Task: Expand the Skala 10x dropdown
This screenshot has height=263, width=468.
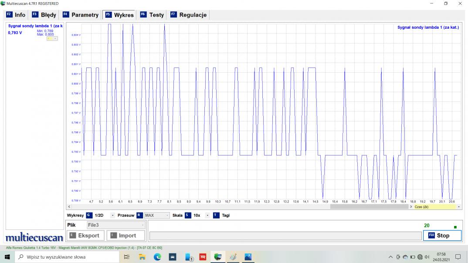Action: pos(207,215)
